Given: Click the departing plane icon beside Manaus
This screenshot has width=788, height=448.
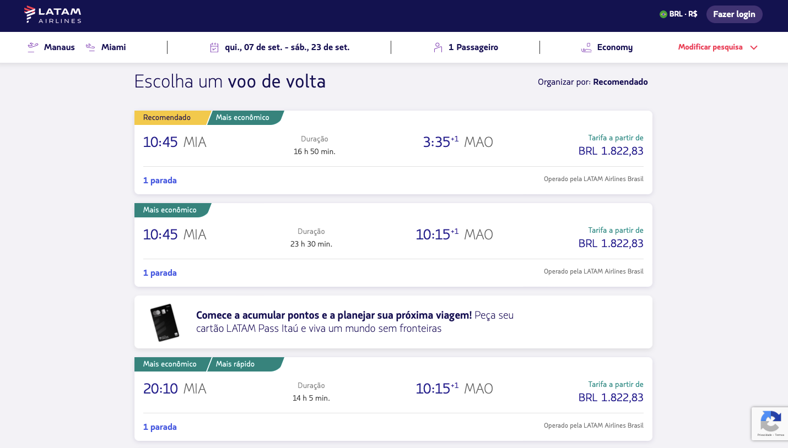Looking at the screenshot, I should 33,47.
